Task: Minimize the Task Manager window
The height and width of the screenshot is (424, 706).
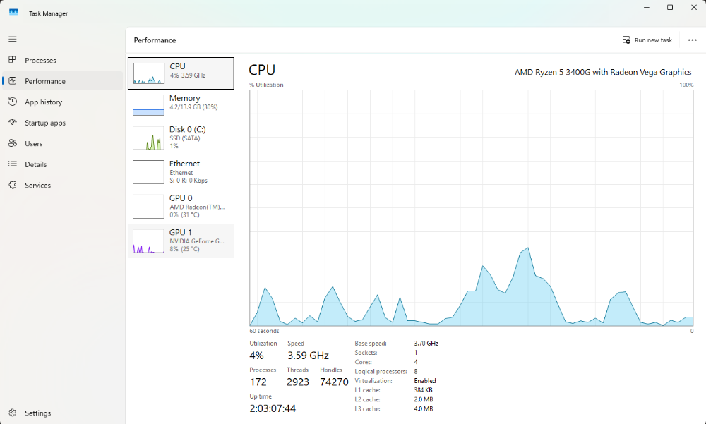Action: pyautogui.click(x=647, y=7)
